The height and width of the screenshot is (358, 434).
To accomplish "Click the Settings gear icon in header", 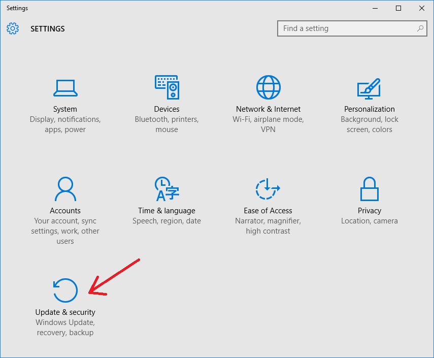I will [13, 28].
